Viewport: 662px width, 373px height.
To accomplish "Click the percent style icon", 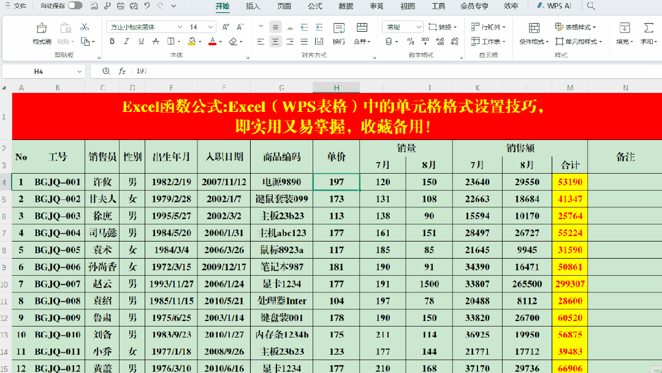I will pos(411,42).
